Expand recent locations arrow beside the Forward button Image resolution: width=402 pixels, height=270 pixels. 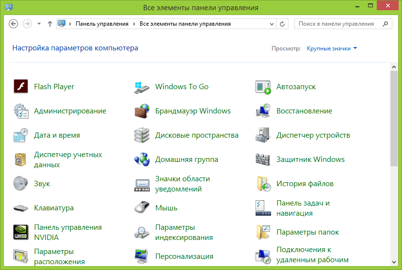click(x=39, y=24)
